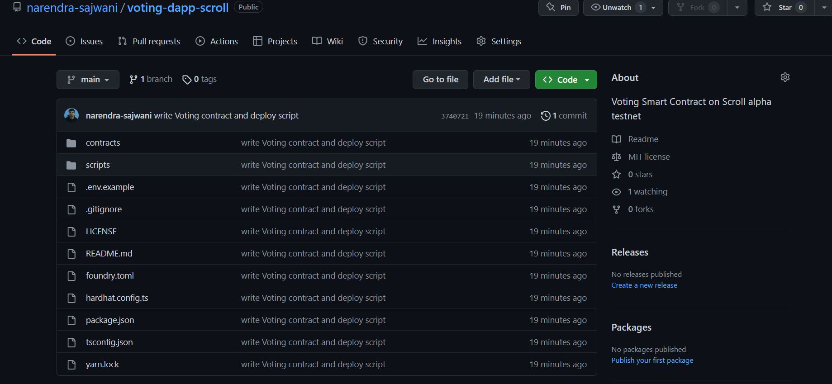This screenshot has height=384, width=832.
Task: Open the main branch dropdown
Action: [x=88, y=80]
